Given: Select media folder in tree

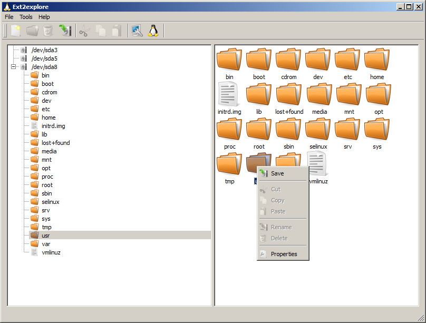Looking at the screenshot, I should click(x=49, y=151).
